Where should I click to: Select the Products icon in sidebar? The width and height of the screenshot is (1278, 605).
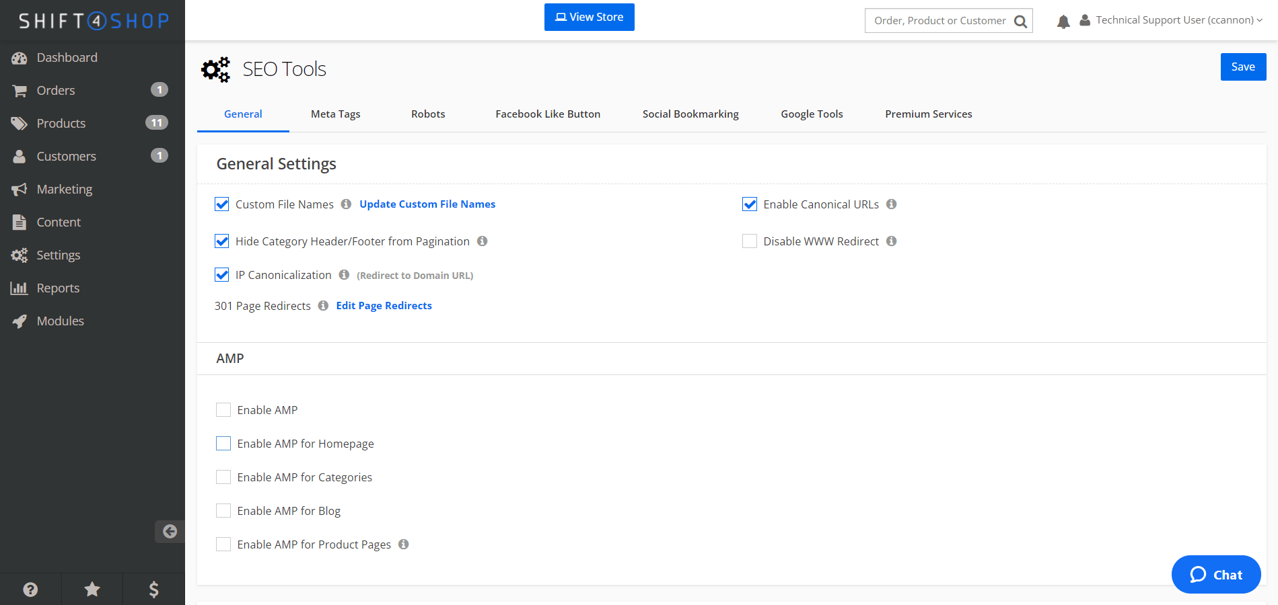coord(20,122)
